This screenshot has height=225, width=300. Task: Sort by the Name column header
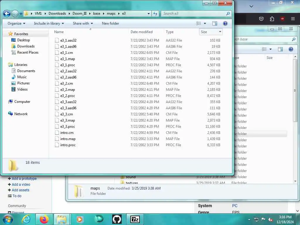(59, 32)
